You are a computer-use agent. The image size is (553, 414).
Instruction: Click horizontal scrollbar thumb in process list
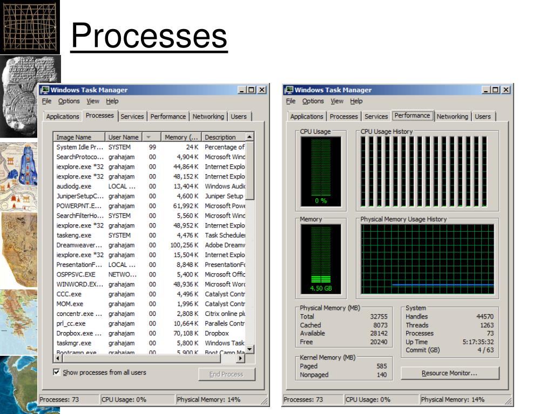click(x=142, y=358)
